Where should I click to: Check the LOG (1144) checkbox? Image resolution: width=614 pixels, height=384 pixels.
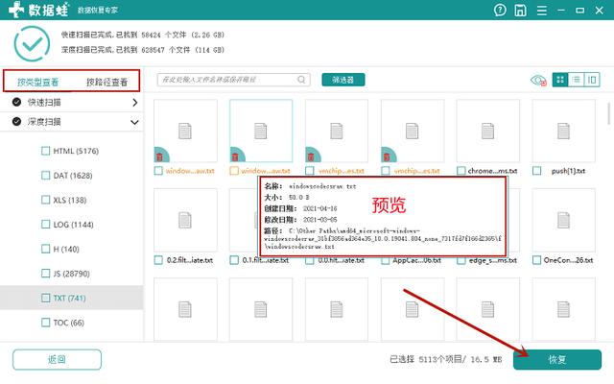(45, 224)
